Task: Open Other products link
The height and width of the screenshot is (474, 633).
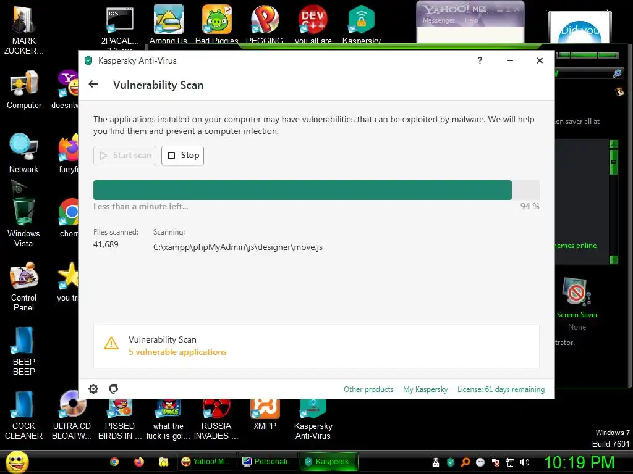Action: click(368, 389)
